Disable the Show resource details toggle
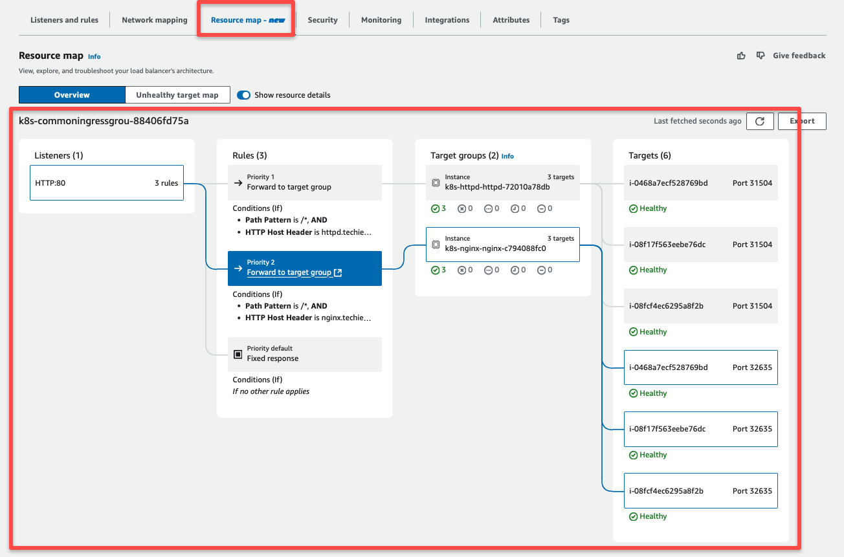The width and height of the screenshot is (844, 557). coord(243,94)
